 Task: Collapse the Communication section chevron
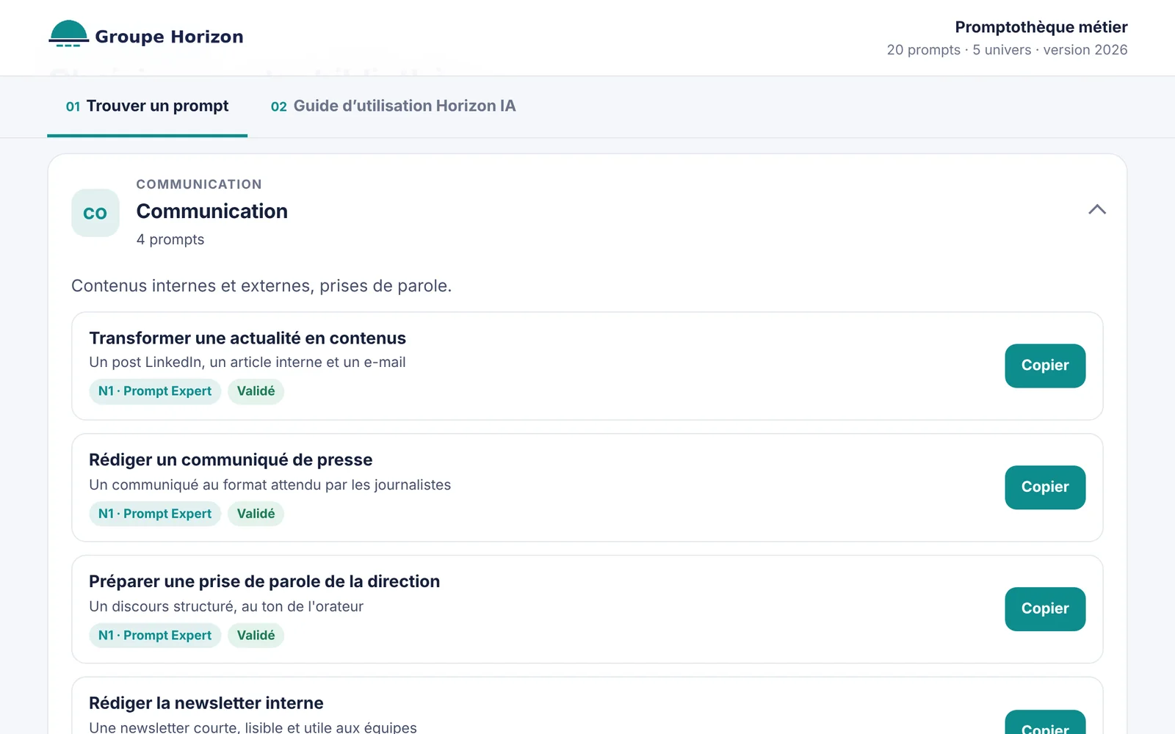pyautogui.click(x=1096, y=210)
